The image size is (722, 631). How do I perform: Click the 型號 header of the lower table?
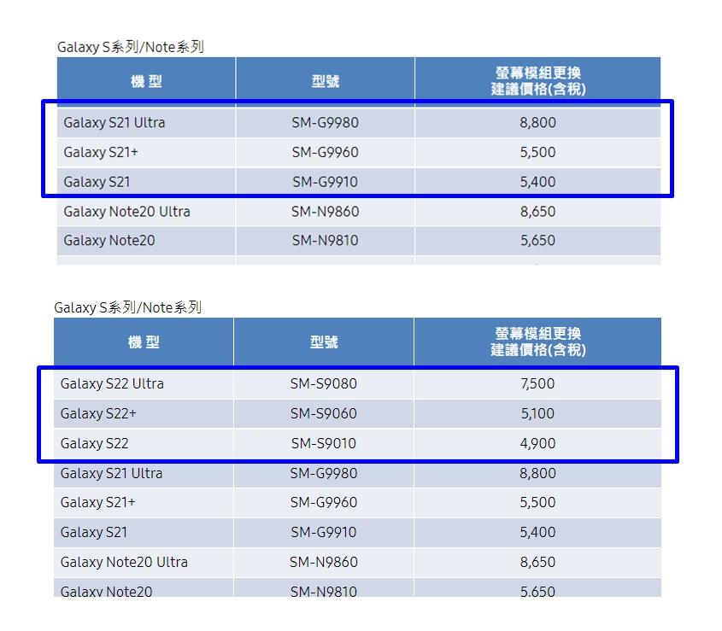[x=324, y=342]
